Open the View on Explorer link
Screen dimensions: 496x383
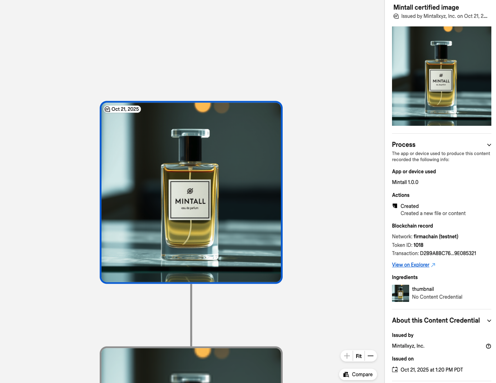(x=410, y=265)
